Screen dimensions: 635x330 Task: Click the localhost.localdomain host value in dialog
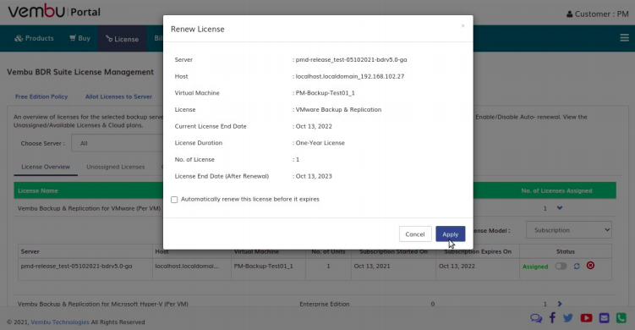coord(350,76)
